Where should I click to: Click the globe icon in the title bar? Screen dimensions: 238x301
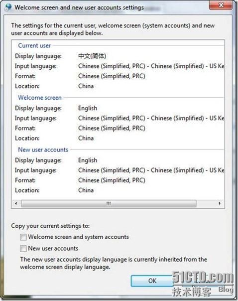coord(8,7)
